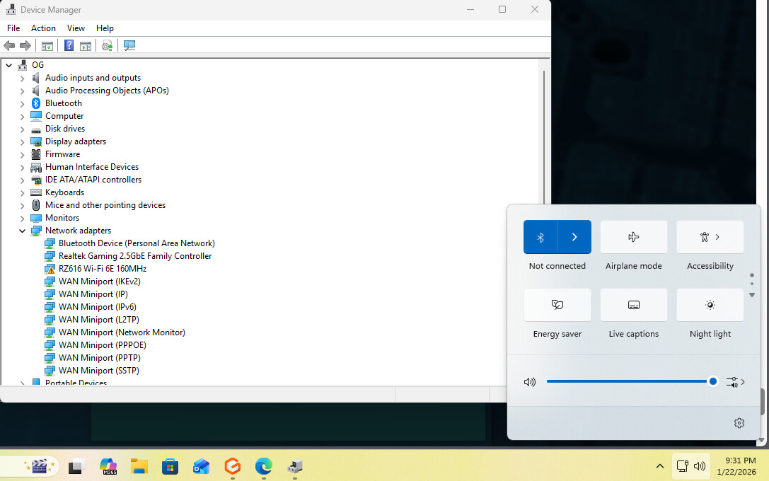Open all settings via the gear icon

(x=739, y=423)
